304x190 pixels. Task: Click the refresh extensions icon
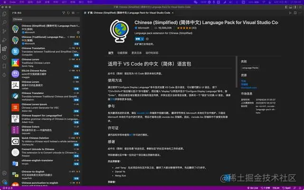pos(68,13)
